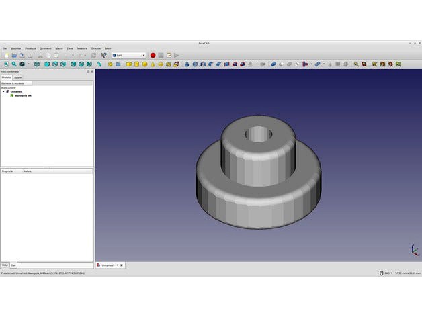Open the Part workbench dropdown
The image size is (422, 317).
128,55
